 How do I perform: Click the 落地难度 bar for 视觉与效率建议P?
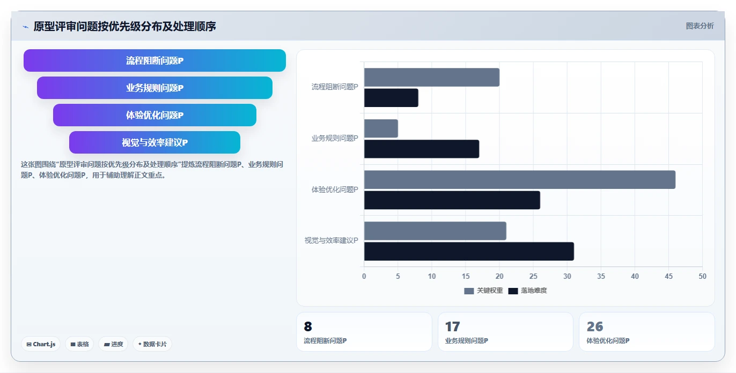[469, 252]
